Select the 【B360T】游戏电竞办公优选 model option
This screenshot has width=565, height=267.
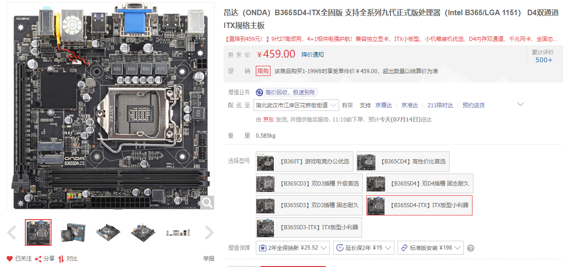click(305, 162)
